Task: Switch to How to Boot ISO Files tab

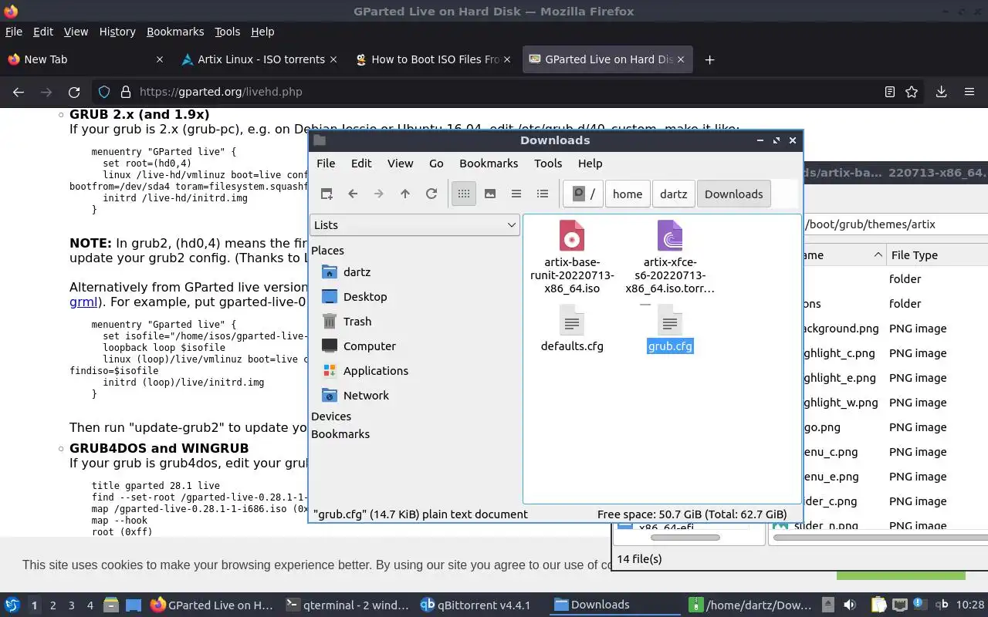Action: coord(434,59)
